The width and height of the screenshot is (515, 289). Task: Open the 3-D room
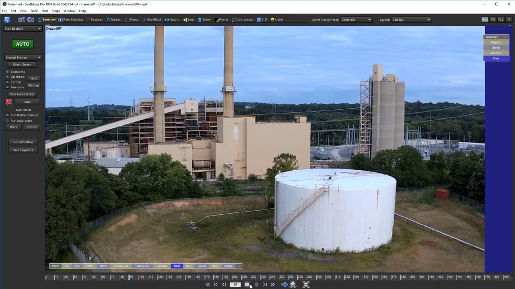[262, 19]
